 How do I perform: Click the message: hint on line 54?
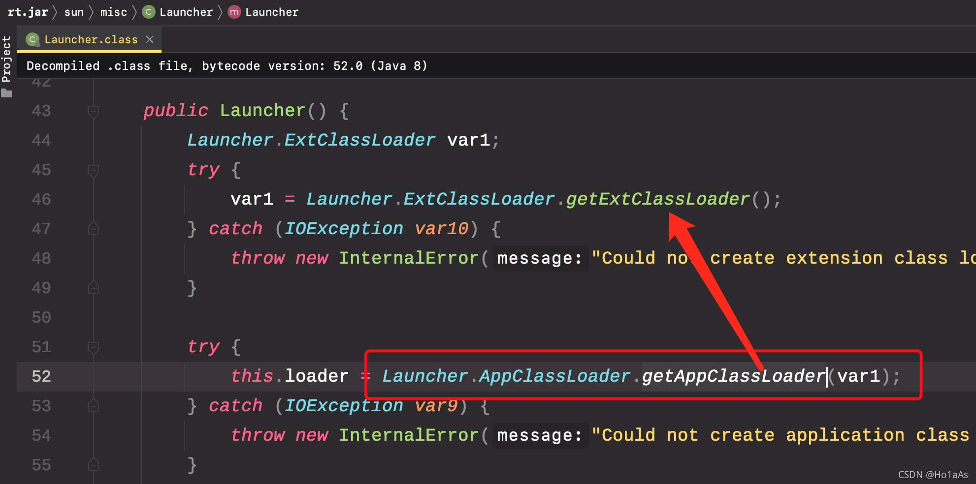[540, 435]
